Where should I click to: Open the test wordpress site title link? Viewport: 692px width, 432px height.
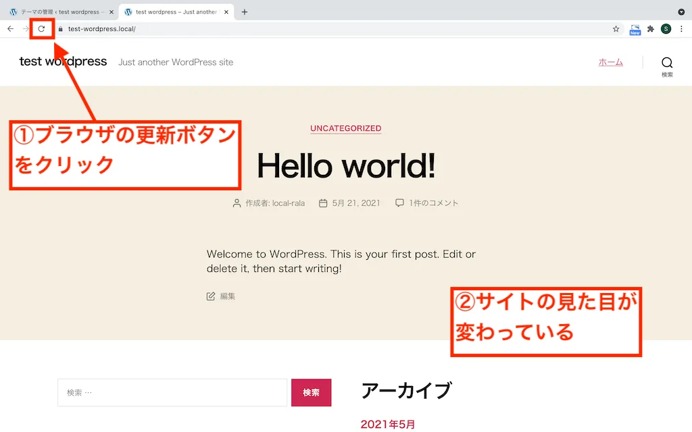point(63,61)
